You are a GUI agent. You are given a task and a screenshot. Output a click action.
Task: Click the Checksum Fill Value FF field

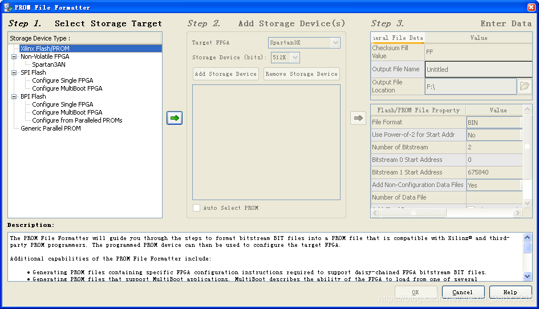click(479, 52)
